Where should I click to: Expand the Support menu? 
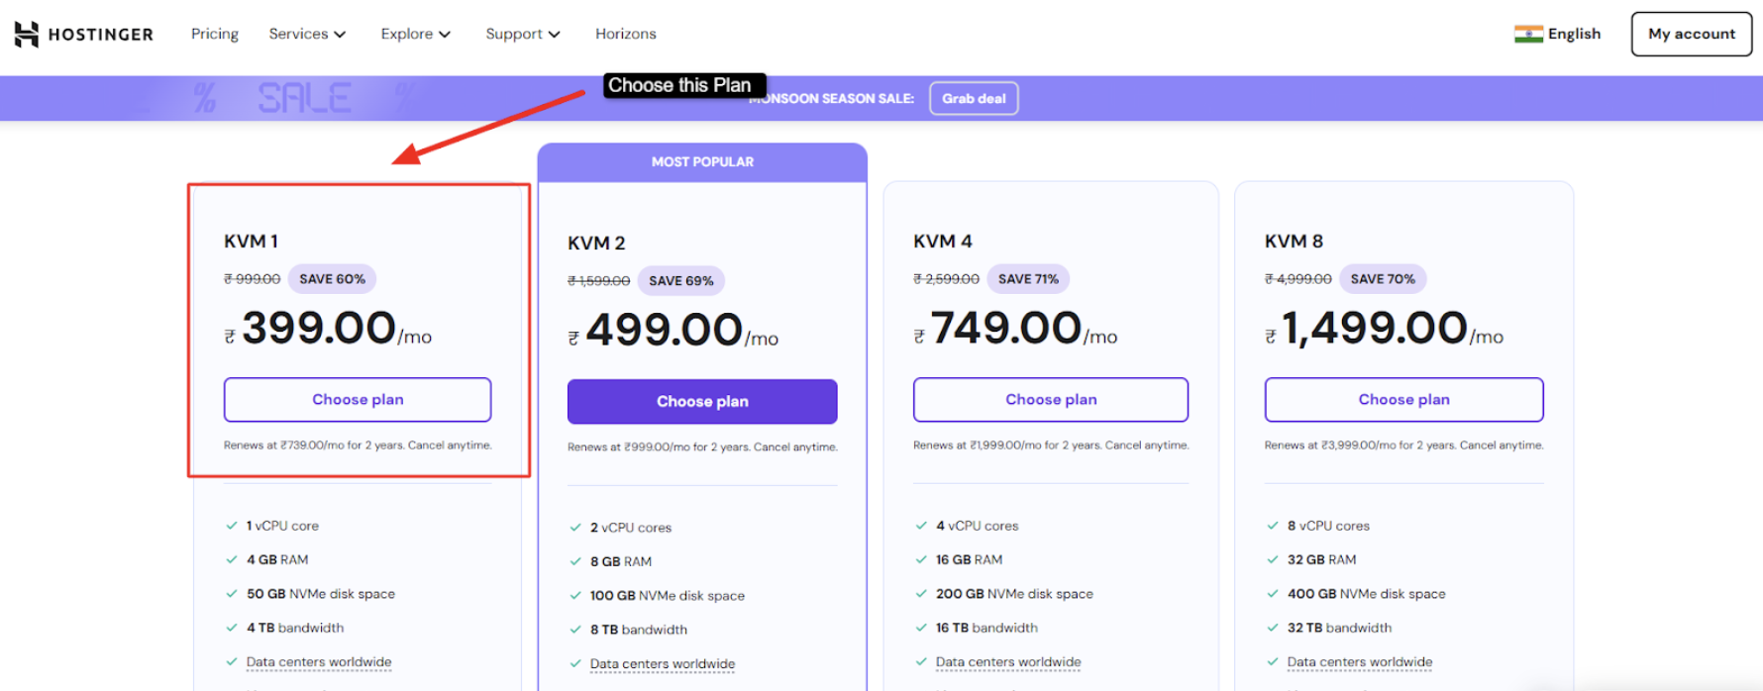522,33
